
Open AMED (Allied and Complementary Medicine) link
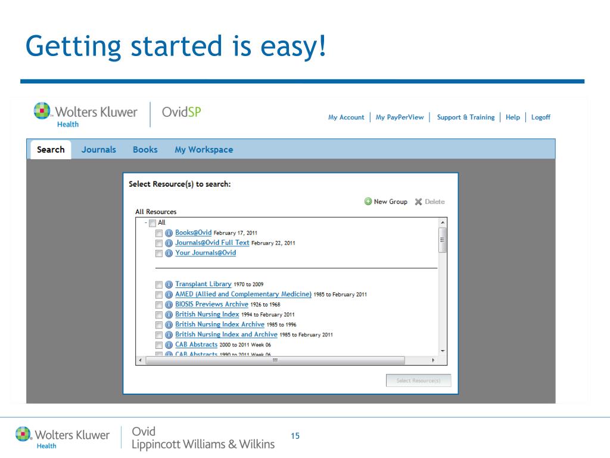coord(243,295)
